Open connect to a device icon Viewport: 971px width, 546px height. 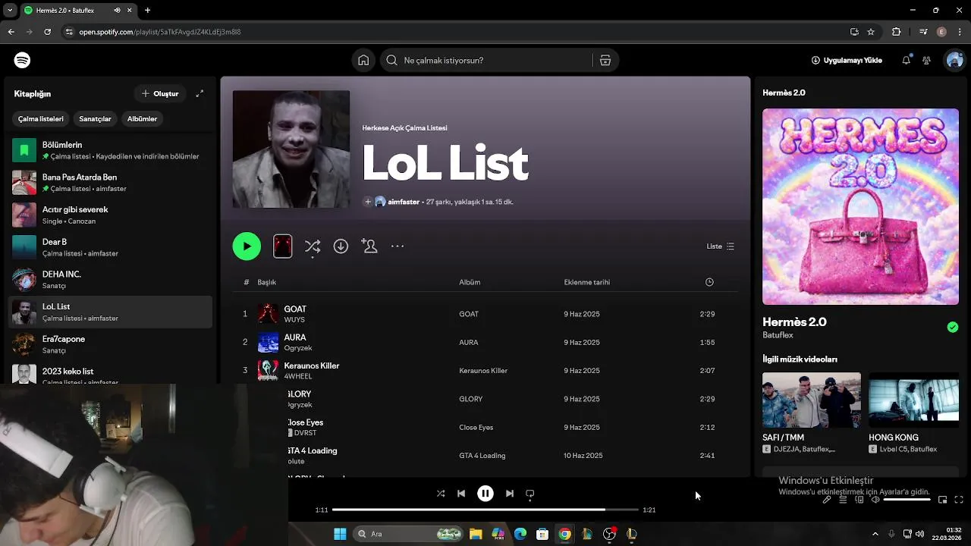point(859,500)
